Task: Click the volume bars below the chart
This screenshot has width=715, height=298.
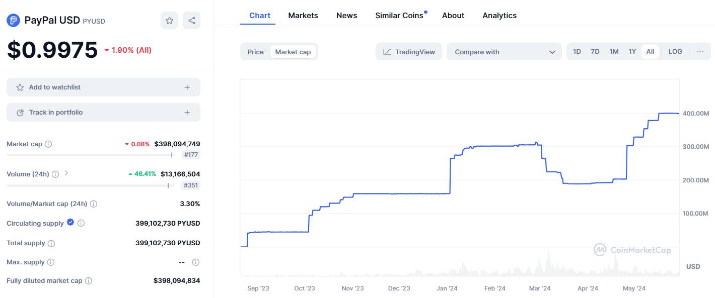Action: click(x=460, y=264)
